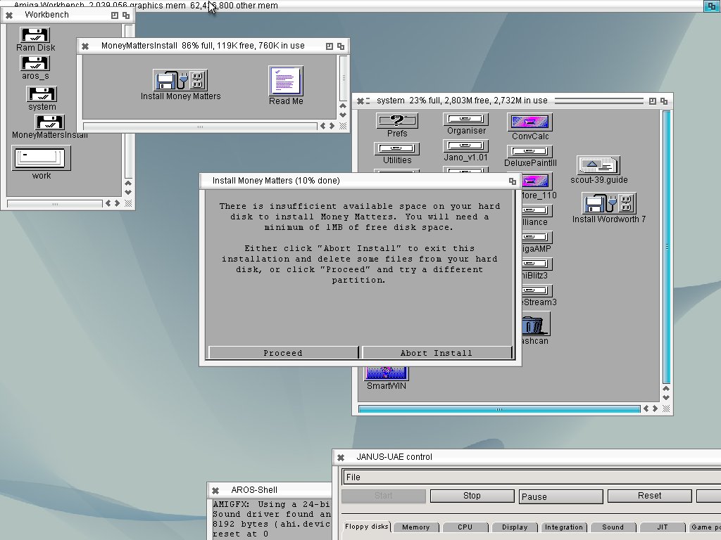Click the system window scroll-up arrow
This screenshot has width=721, height=540.
click(666, 388)
